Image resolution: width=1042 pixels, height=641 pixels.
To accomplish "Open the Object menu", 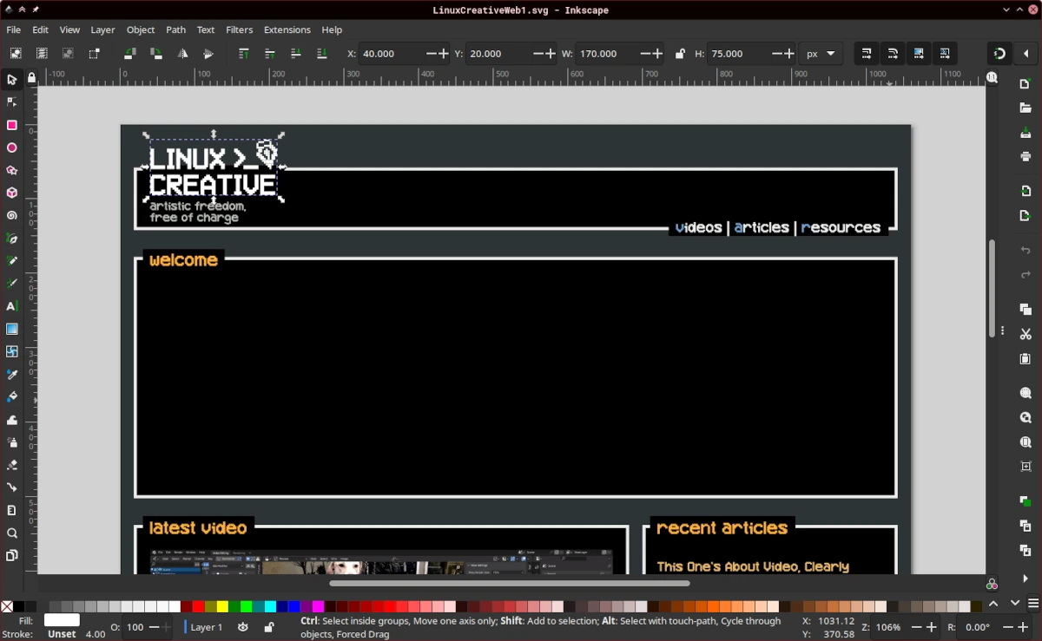I will [141, 29].
